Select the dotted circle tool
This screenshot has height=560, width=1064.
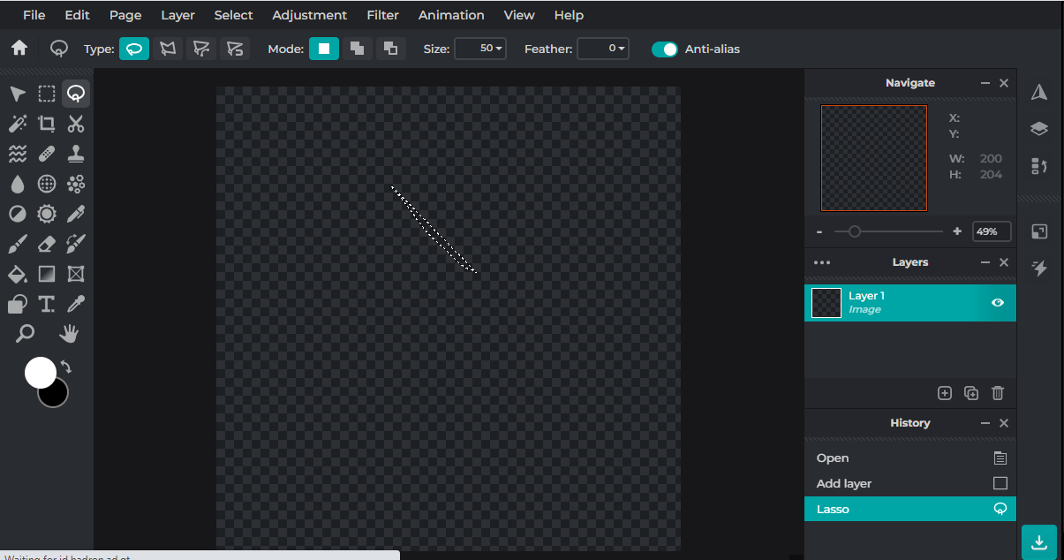47,185
